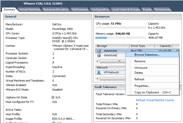Click the storage list horizontal scrollbar thumb
The width and height of the screenshot is (183, 123).
click(113, 61)
